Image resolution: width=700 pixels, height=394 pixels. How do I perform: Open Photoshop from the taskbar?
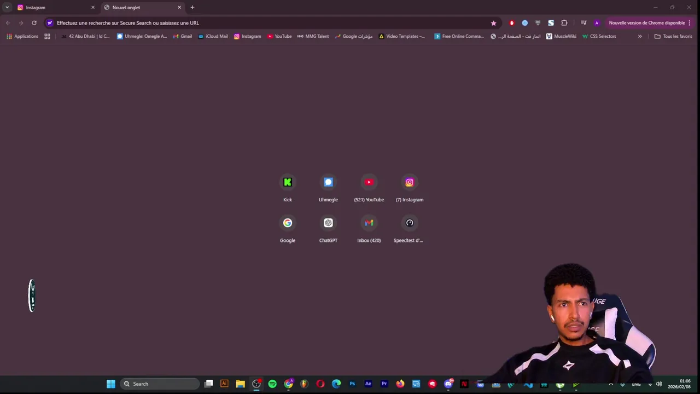pos(352,384)
